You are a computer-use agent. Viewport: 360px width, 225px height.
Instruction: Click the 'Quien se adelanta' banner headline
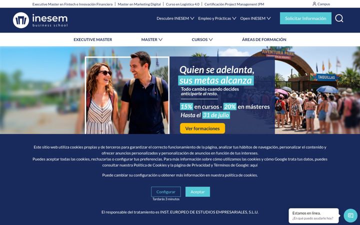tap(216, 70)
